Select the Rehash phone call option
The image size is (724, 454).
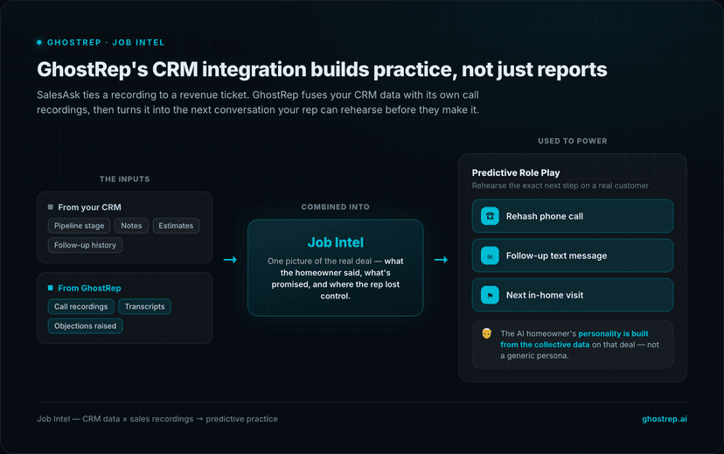(x=572, y=216)
